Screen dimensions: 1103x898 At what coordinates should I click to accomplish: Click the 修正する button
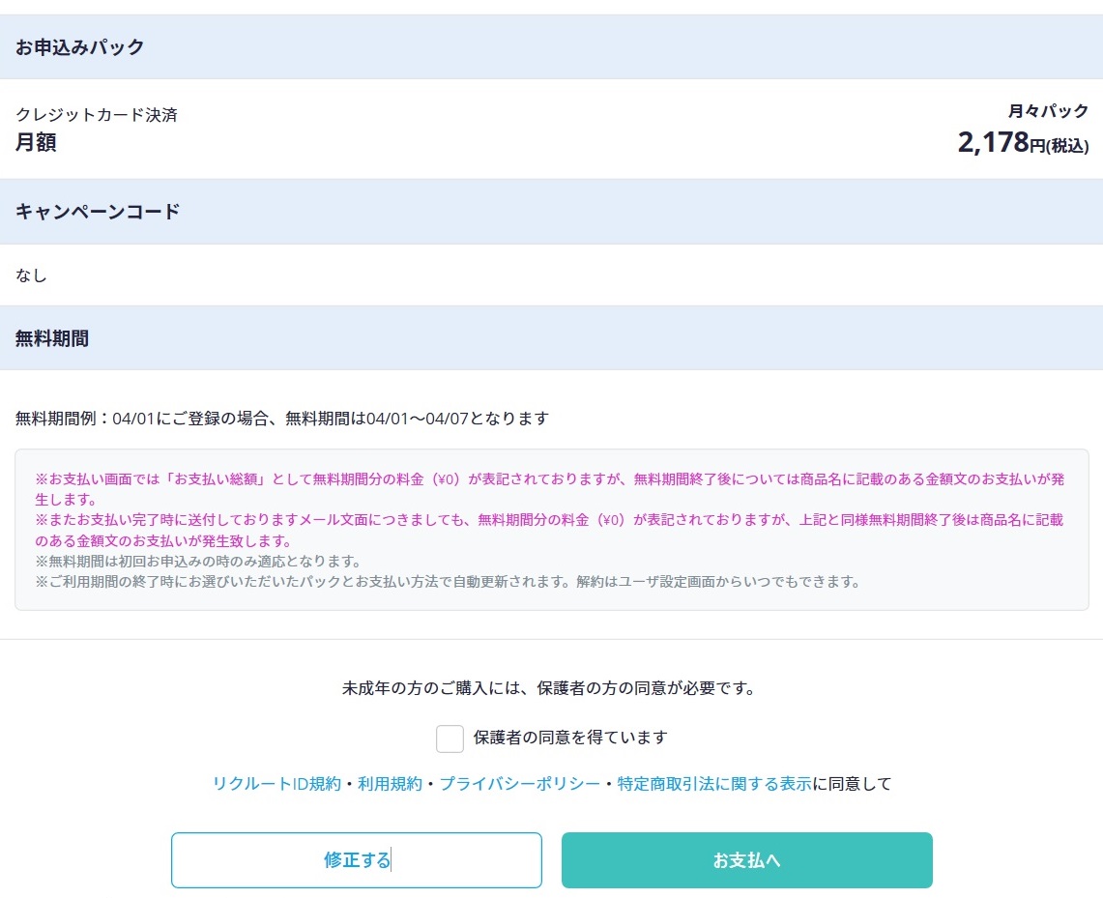click(x=357, y=860)
